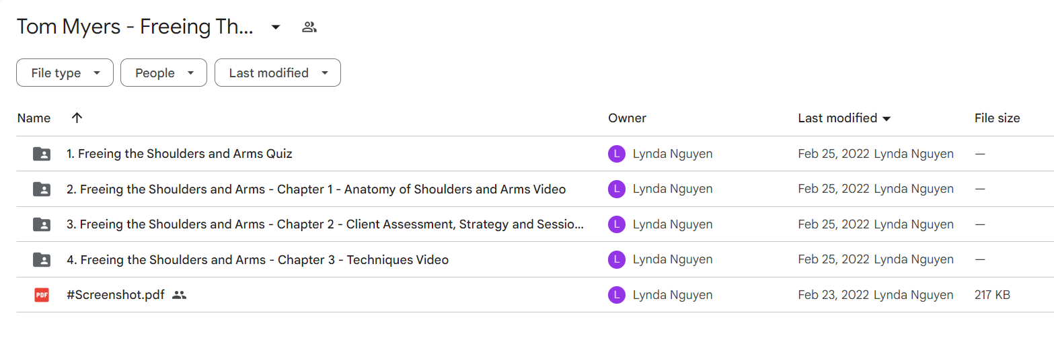
Task: Open the folder title dropdown arrow
Action: click(275, 28)
